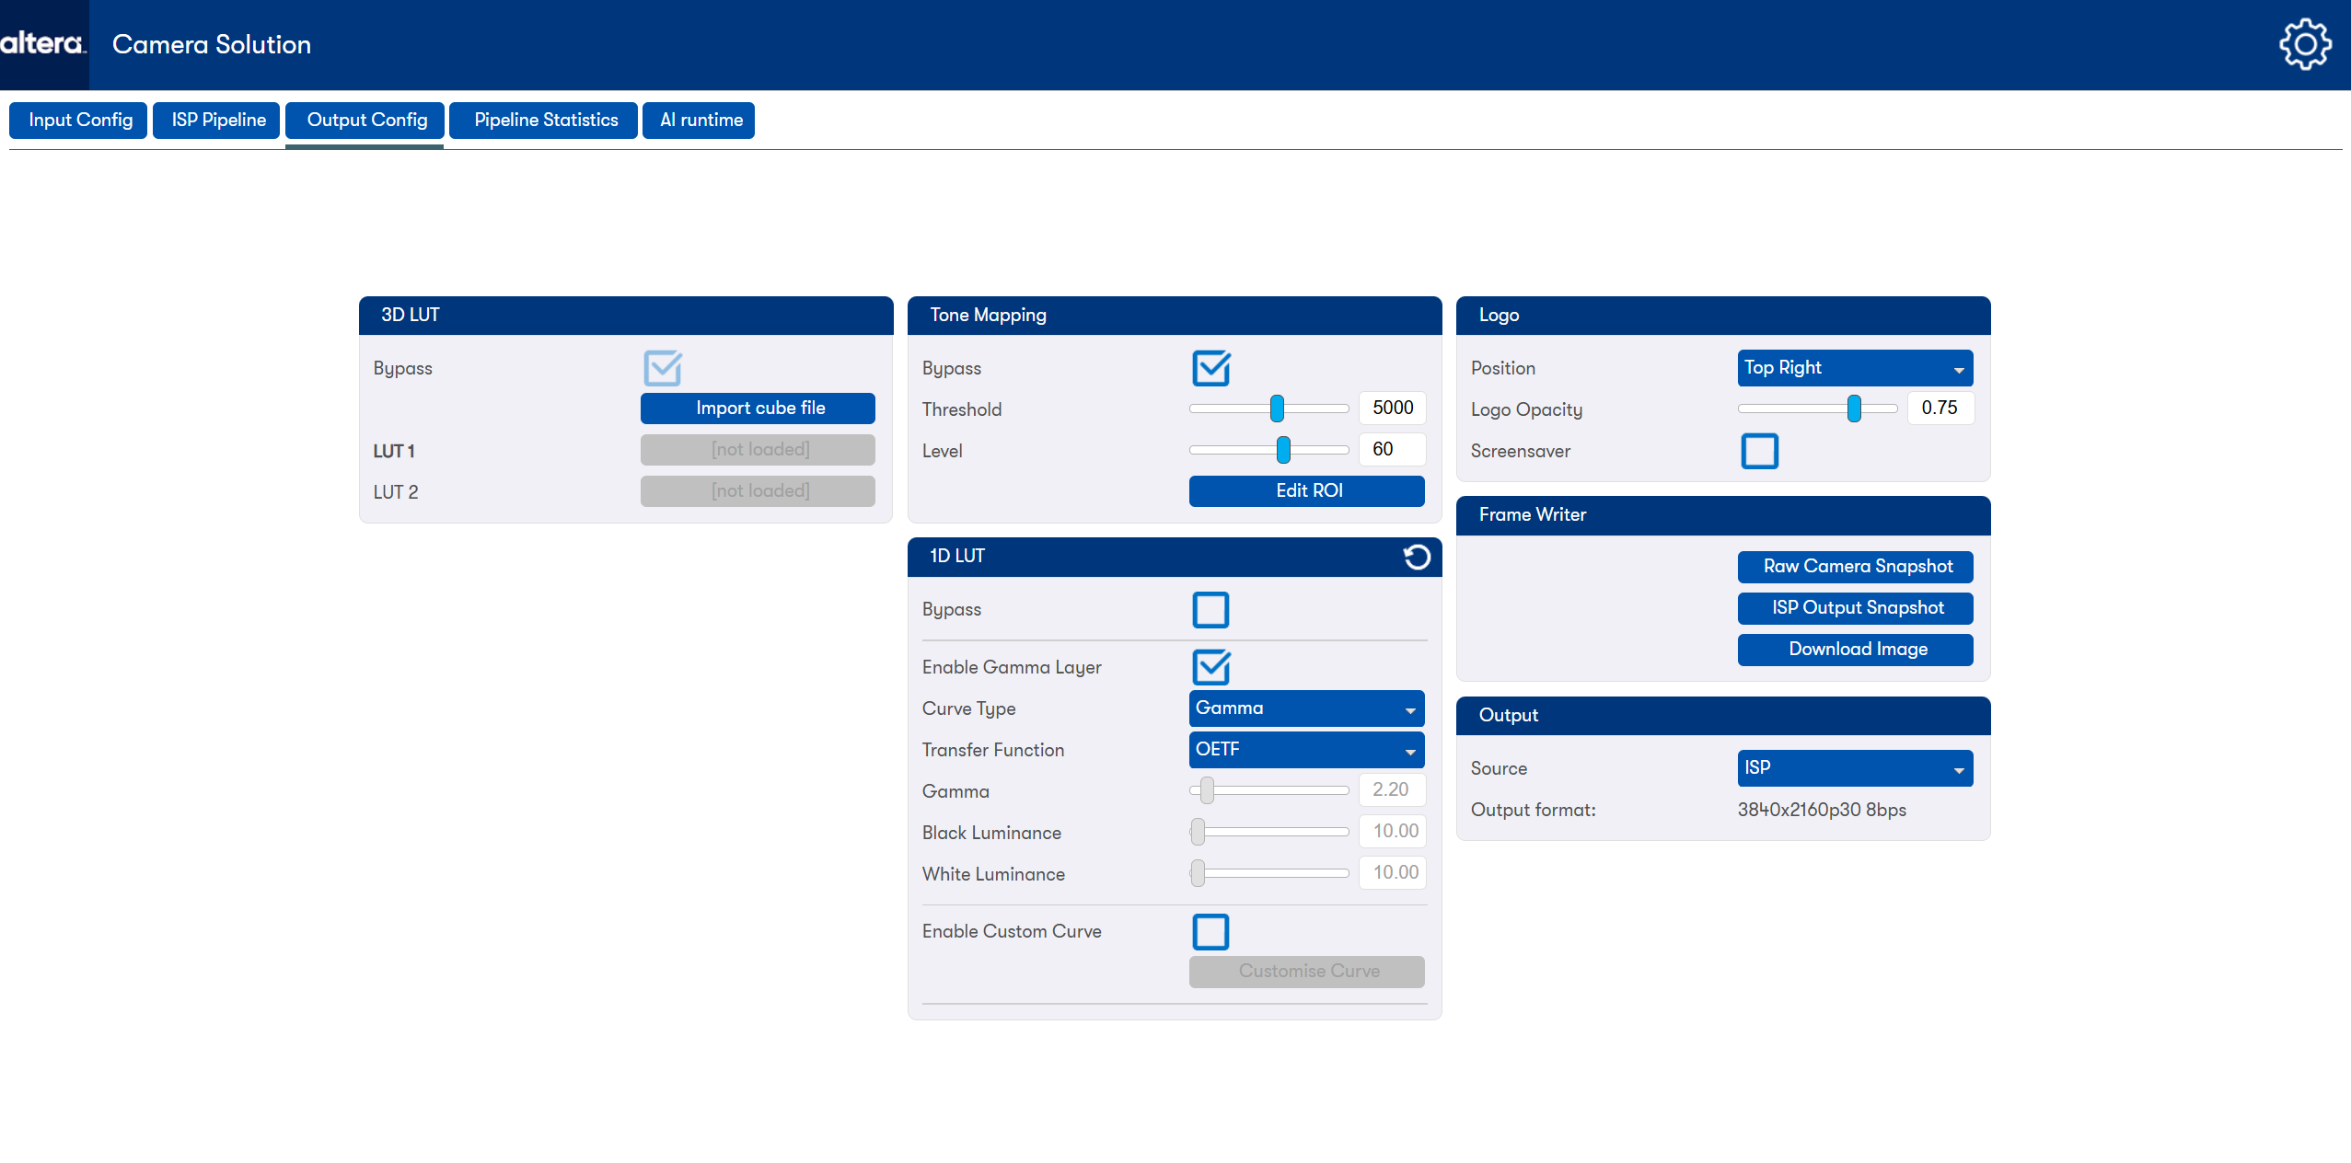
Task: Expand the Curve Type dropdown
Action: [x=1305, y=708]
